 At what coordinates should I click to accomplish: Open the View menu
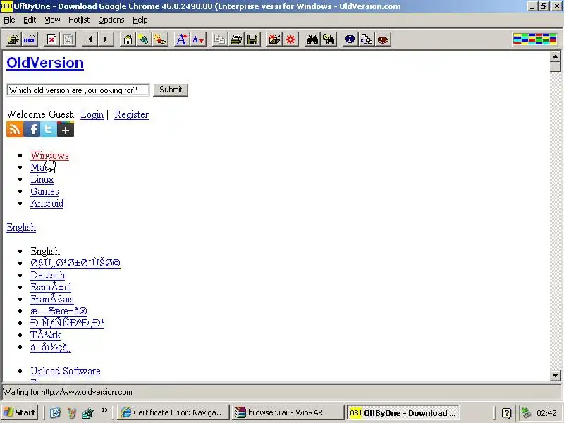(x=52, y=20)
